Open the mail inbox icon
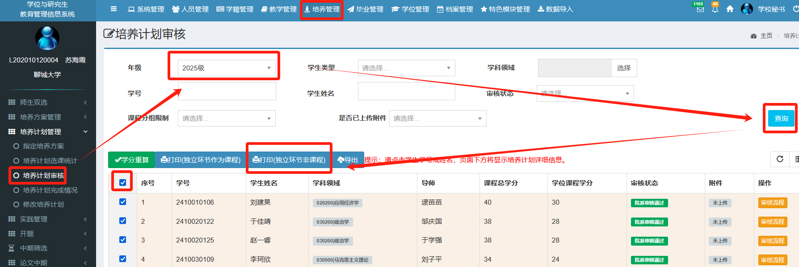799x267 pixels. [700, 9]
